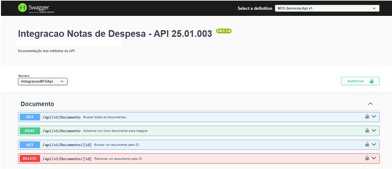Click the Authorize button

[x=360, y=81]
